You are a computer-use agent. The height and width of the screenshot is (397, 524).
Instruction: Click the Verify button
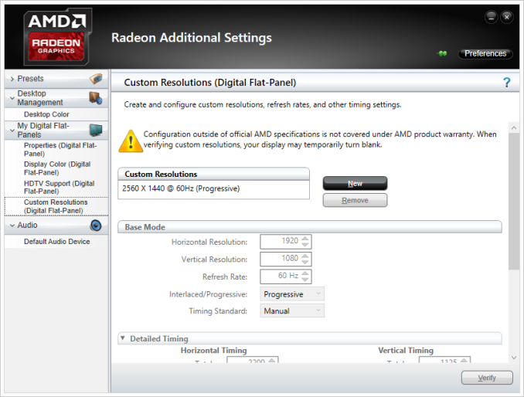pyautogui.click(x=487, y=378)
